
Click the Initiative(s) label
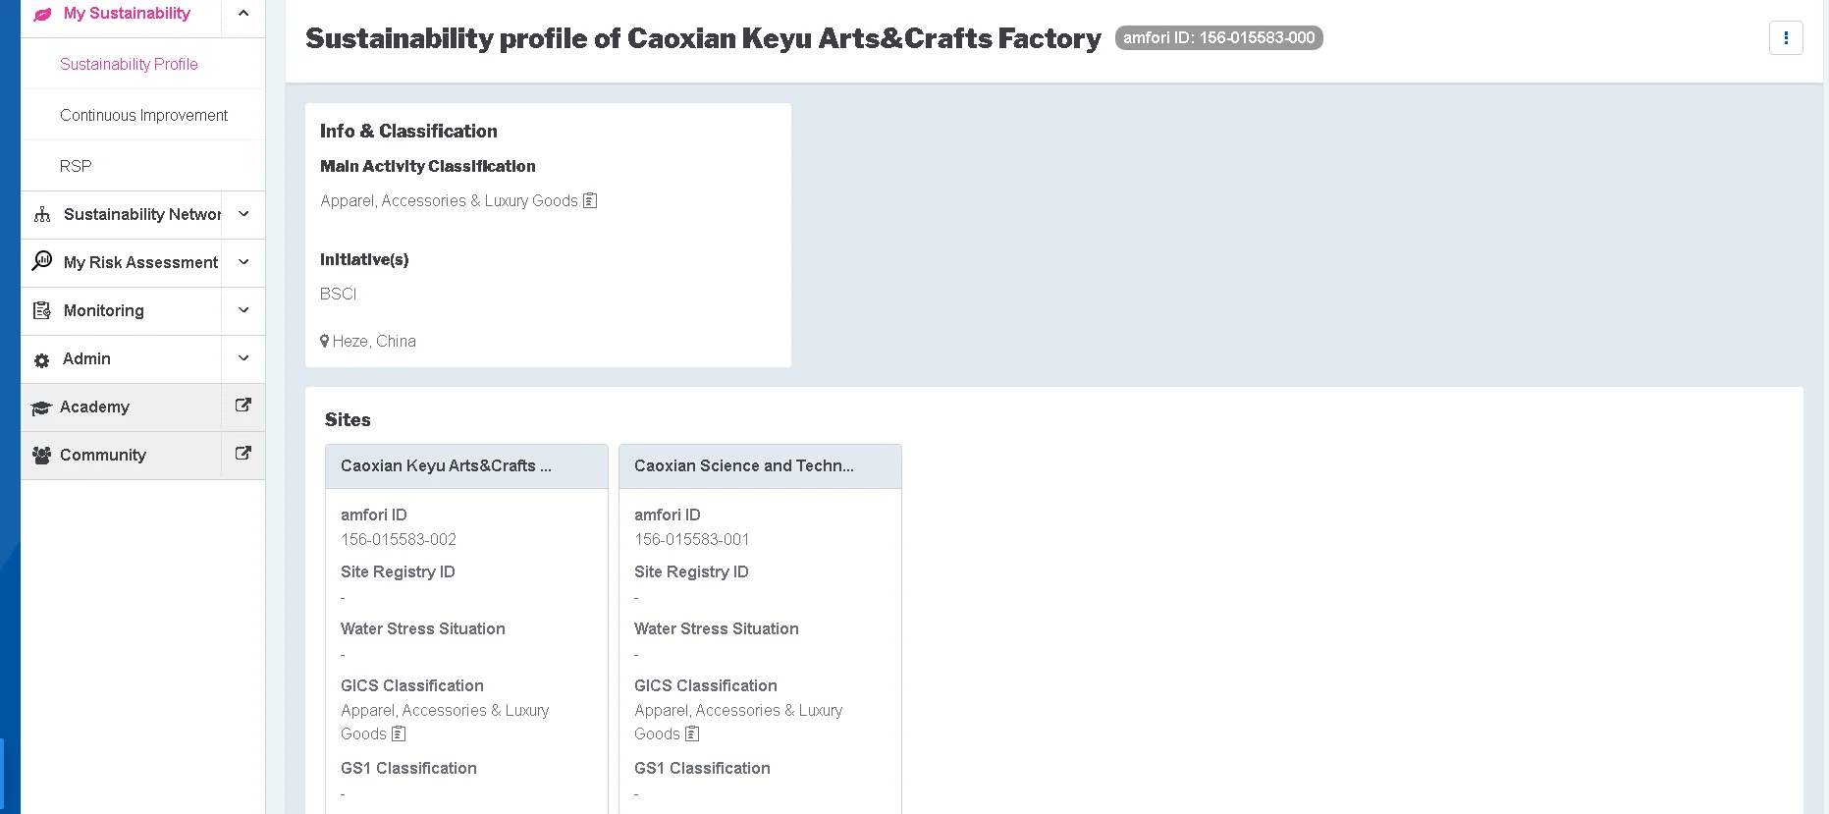(x=364, y=259)
